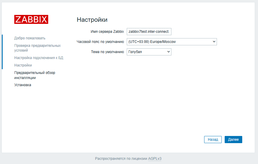Click the Настройки page heading

92,20
